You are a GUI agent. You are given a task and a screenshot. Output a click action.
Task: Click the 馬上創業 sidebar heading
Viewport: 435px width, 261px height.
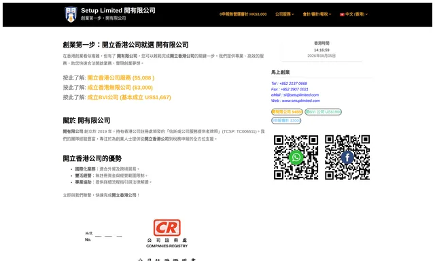(x=281, y=72)
